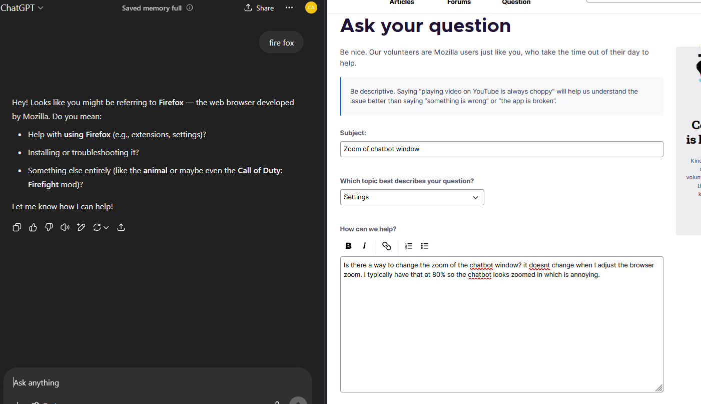Click the edit in canvas icon
701x404 pixels.
tap(81, 227)
